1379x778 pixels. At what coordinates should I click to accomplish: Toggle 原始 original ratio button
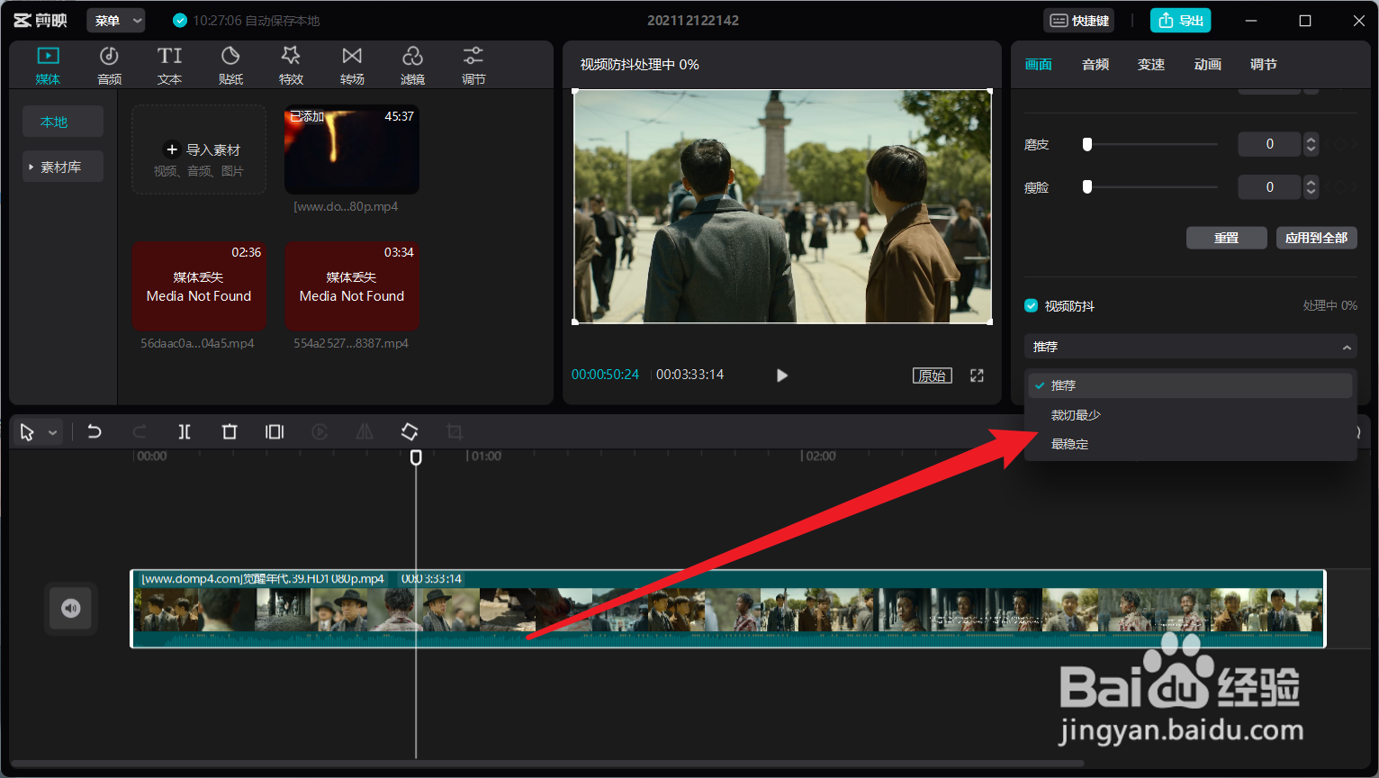point(933,375)
